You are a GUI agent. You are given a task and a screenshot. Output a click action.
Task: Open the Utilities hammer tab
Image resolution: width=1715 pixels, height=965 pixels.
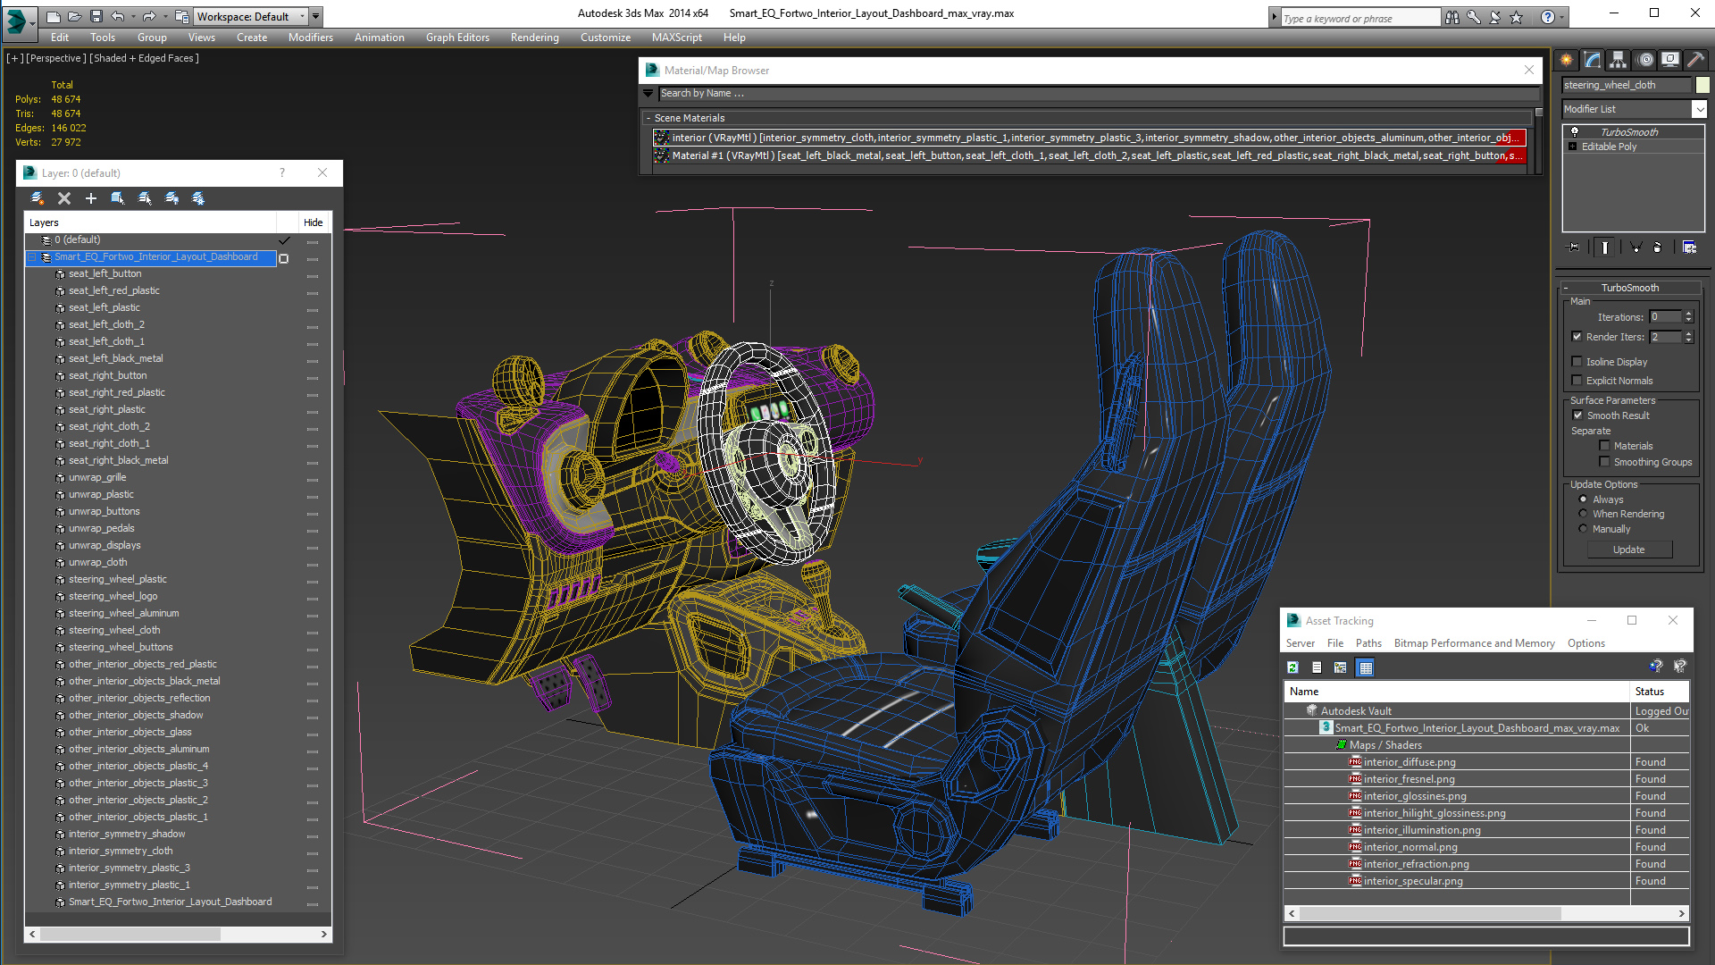click(x=1696, y=60)
